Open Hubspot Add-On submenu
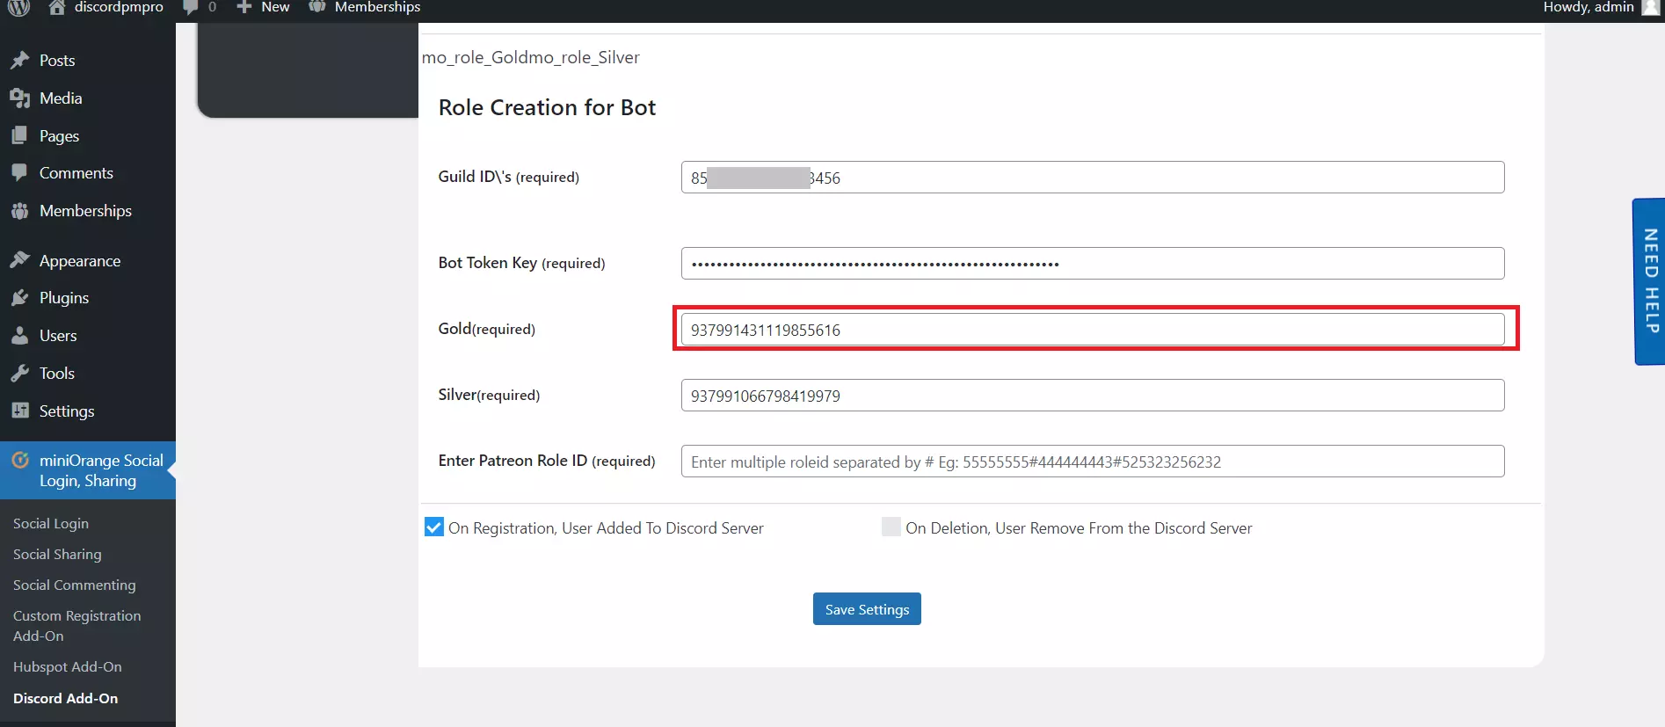The width and height of the screenshot is (1665, 727). [x=68, y=666]
